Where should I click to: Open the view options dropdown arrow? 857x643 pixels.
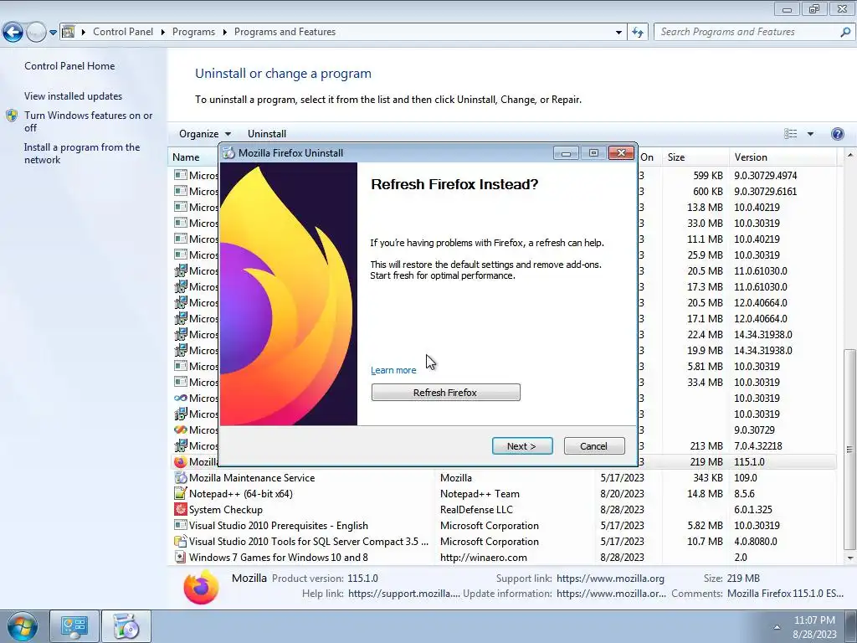(x=810, y=133)
